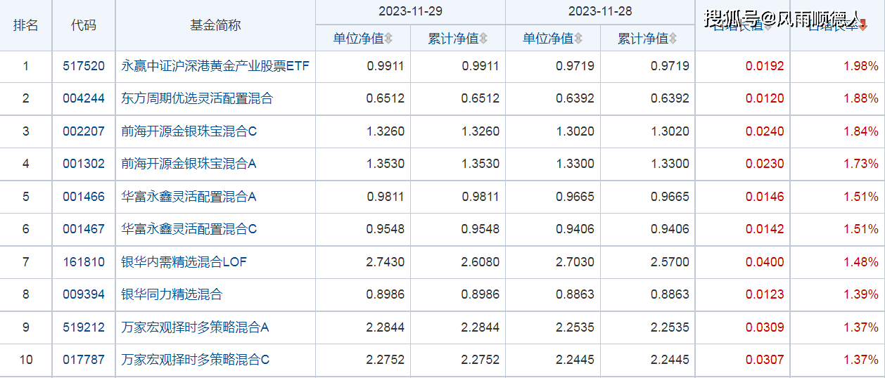
Task: Open 永赢中证沪深港黄金产业股票ETF fund page
Action: [215, 66]
